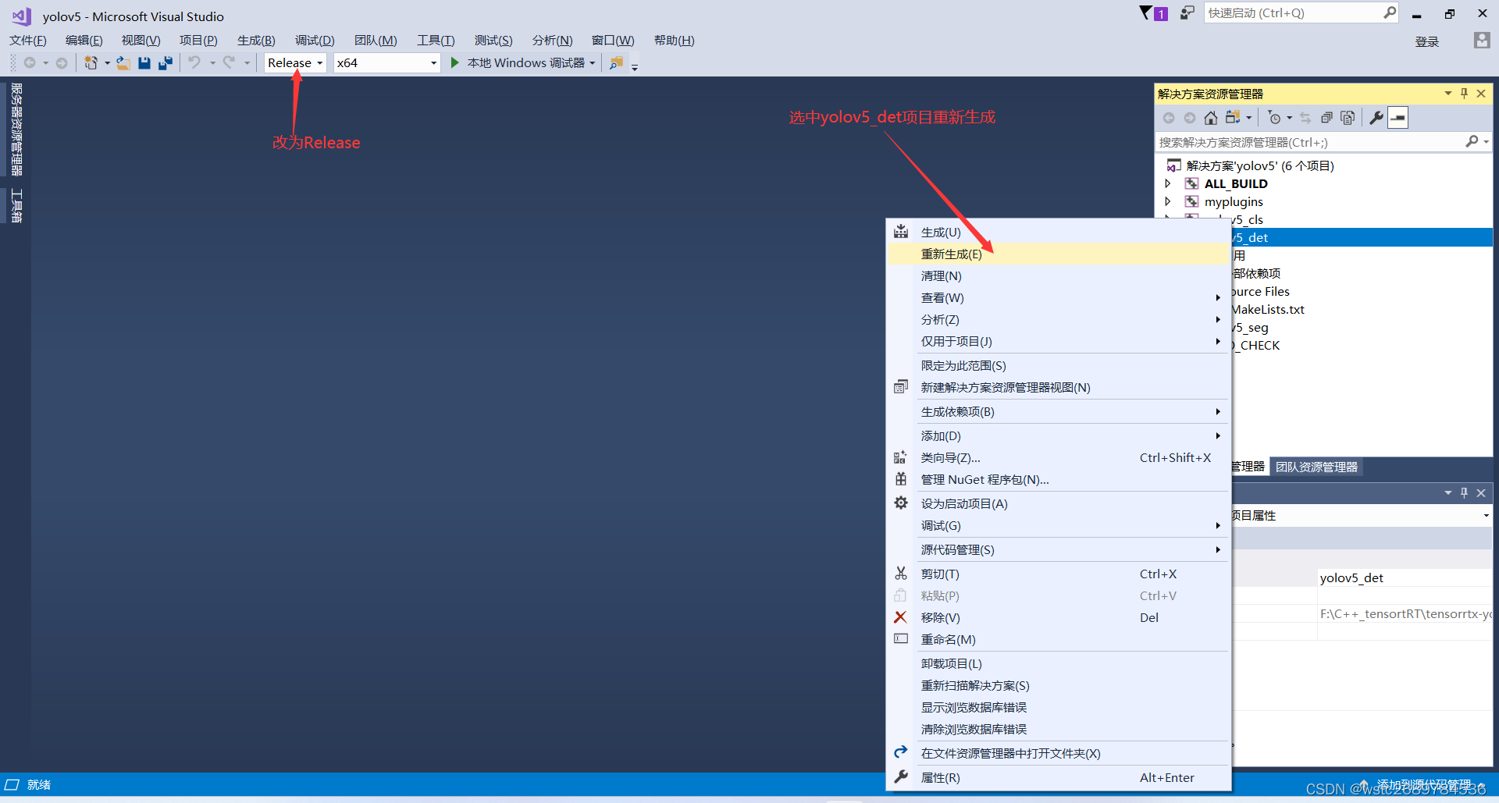Click the Navigate Forward toolbar icon

pyautogui.click(x=62, y=62)
